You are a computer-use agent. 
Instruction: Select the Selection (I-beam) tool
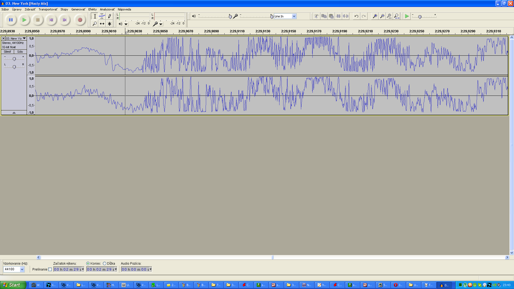pos(95,16)
